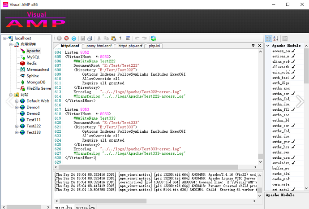Click the green refresh icon in the toolbar
Screen dimensions: 309x209
point(154,39)
